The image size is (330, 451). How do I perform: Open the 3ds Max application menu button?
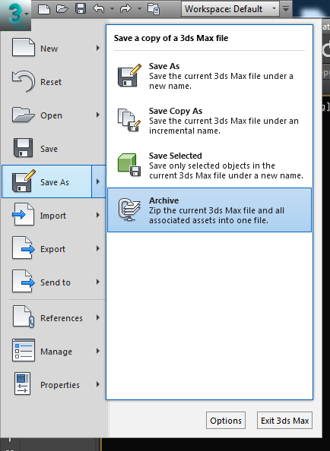[x=15, y=15]
